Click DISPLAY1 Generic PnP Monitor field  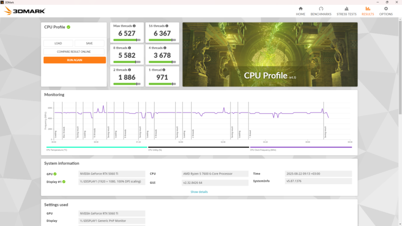pos(112,221)
